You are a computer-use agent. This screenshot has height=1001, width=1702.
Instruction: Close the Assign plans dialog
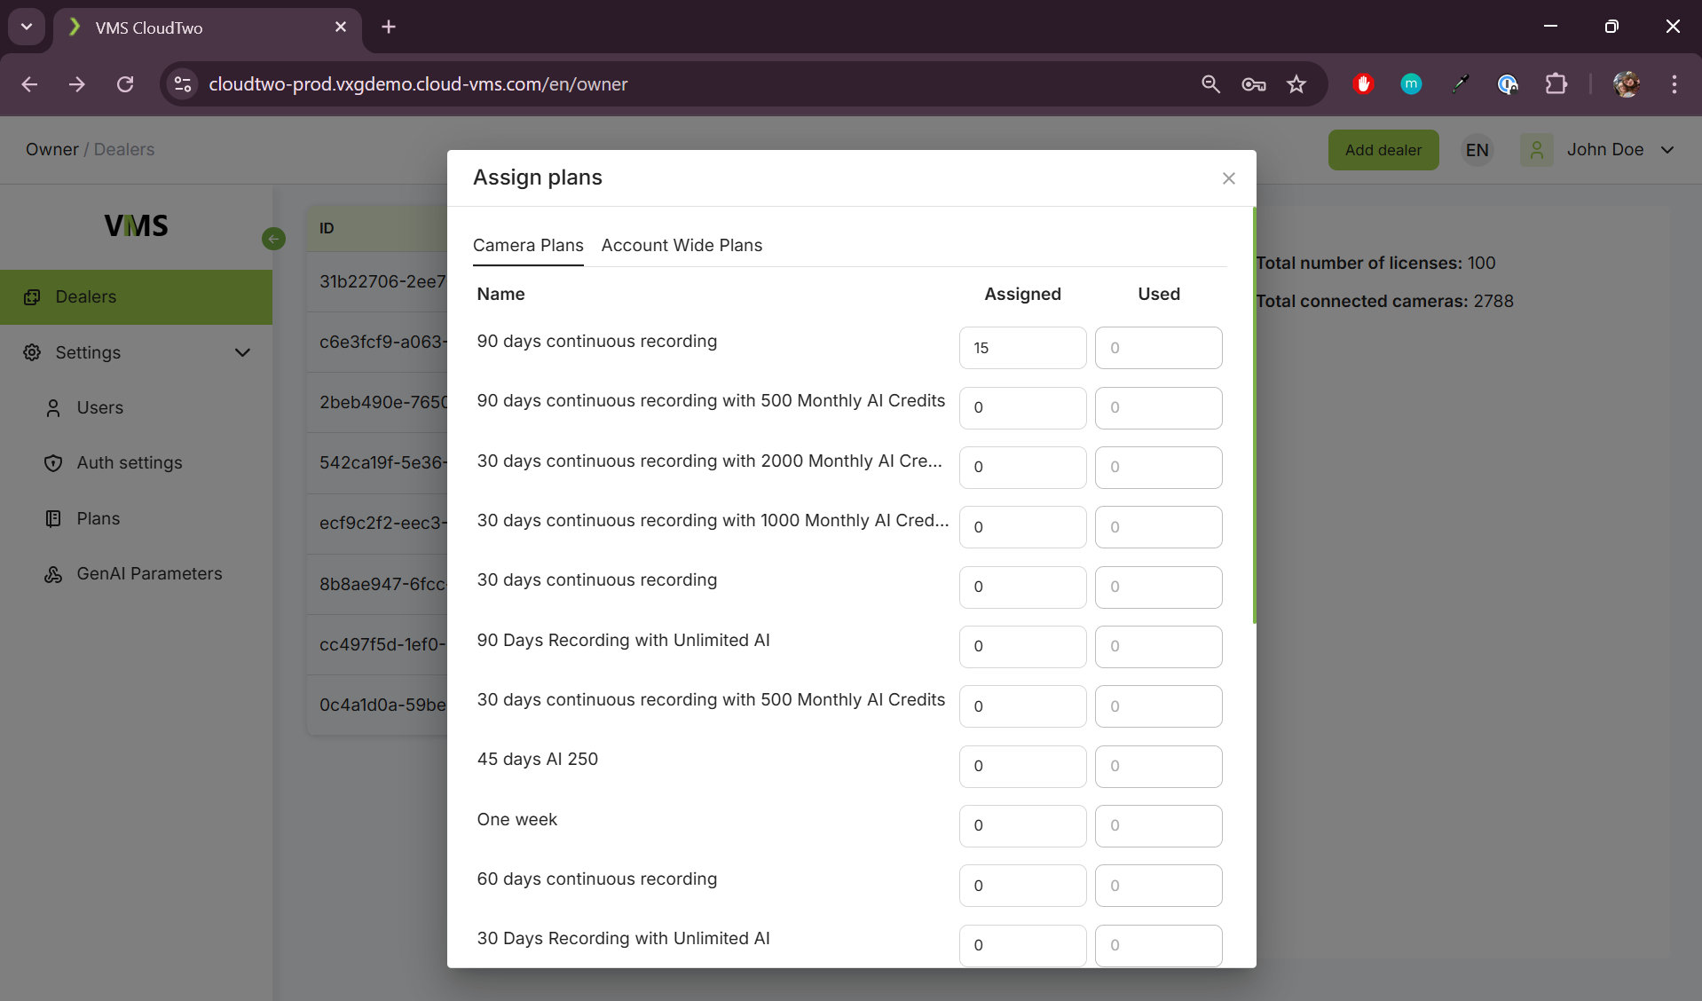[1228, 178]
